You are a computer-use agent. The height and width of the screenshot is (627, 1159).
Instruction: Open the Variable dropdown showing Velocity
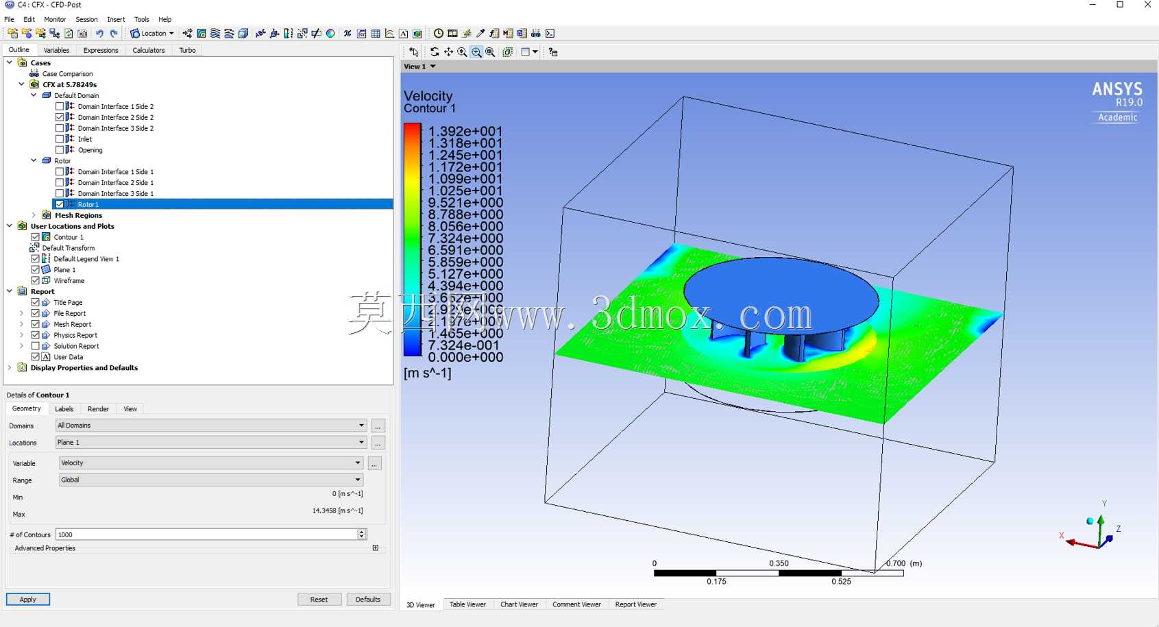click(x=211, y=463)
